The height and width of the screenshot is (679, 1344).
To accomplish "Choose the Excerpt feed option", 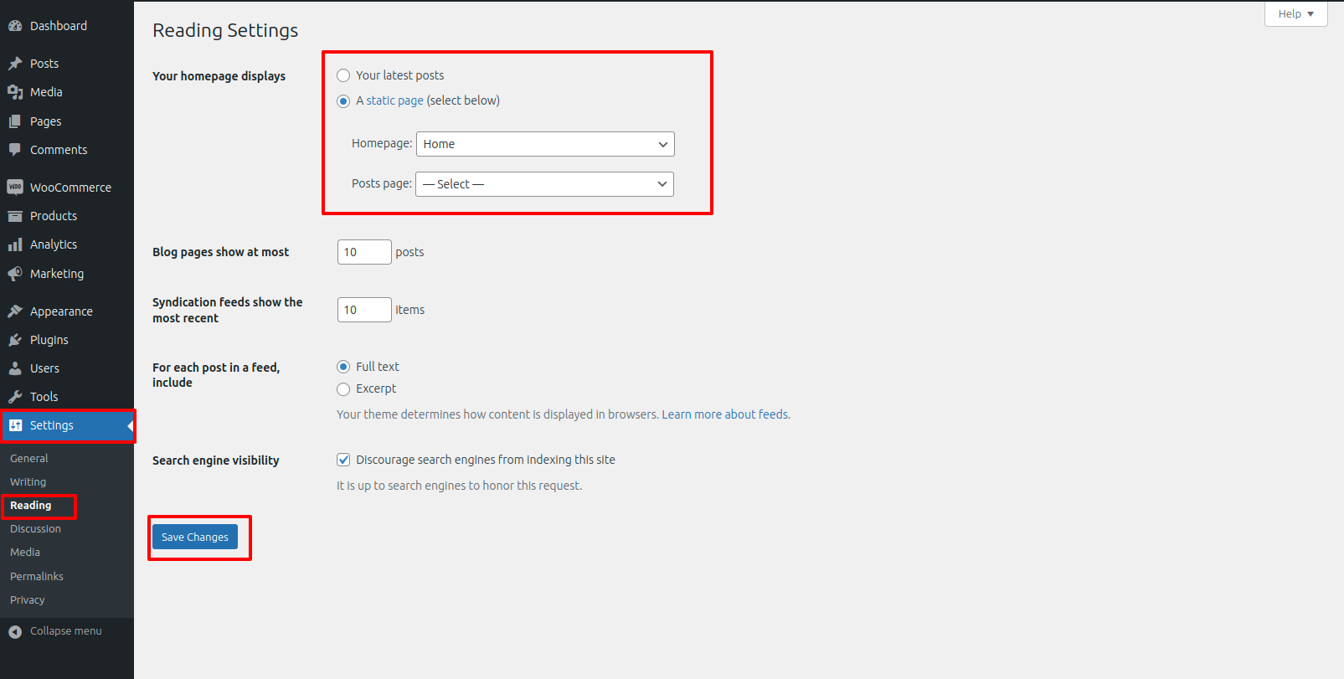I will point(343,389).
